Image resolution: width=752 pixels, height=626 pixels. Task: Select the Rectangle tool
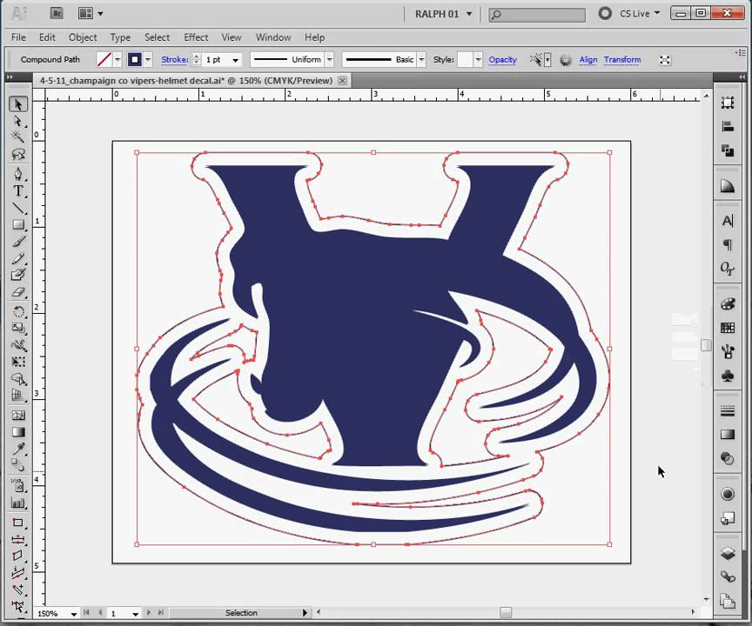18,224
